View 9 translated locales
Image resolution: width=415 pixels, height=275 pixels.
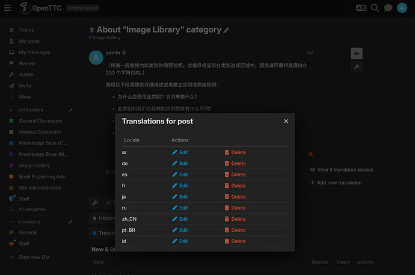coord(342,170)
